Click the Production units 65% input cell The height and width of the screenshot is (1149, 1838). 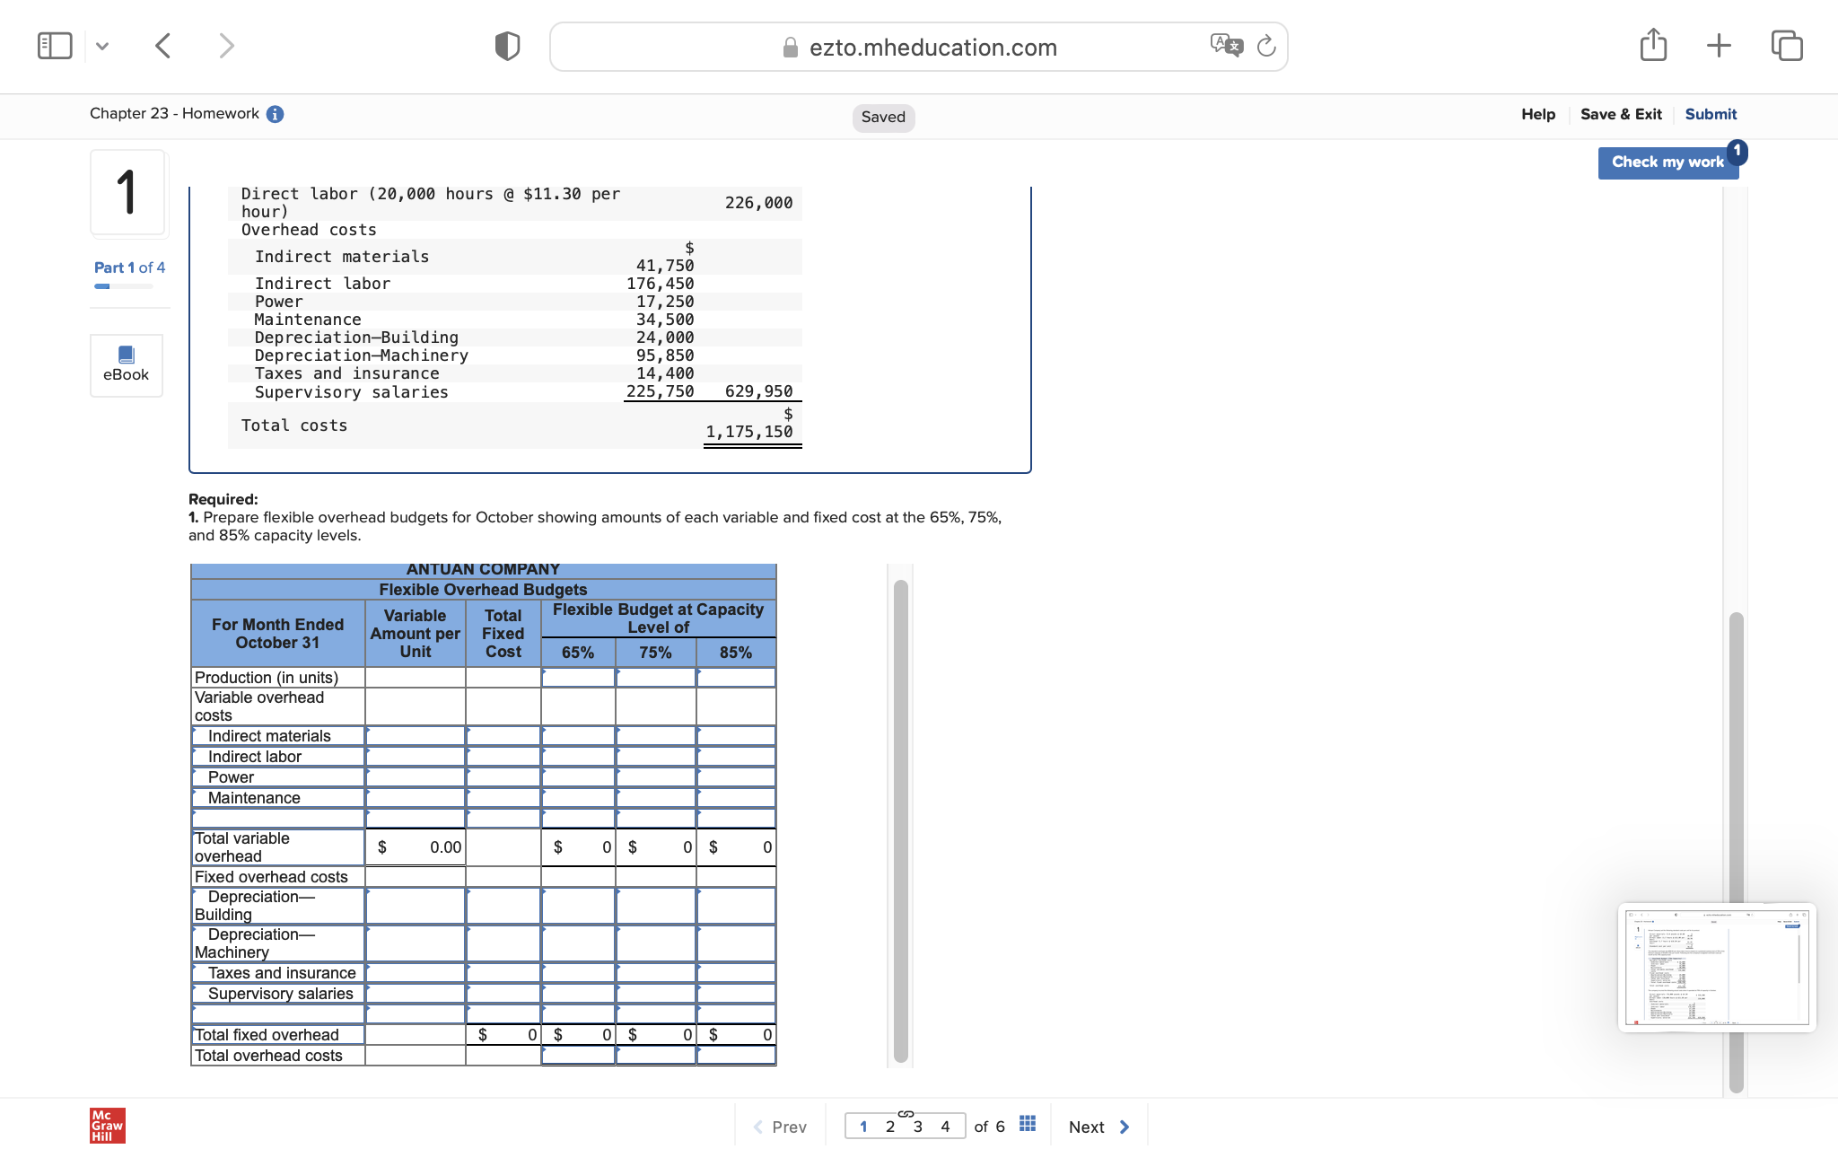[578, 678]
